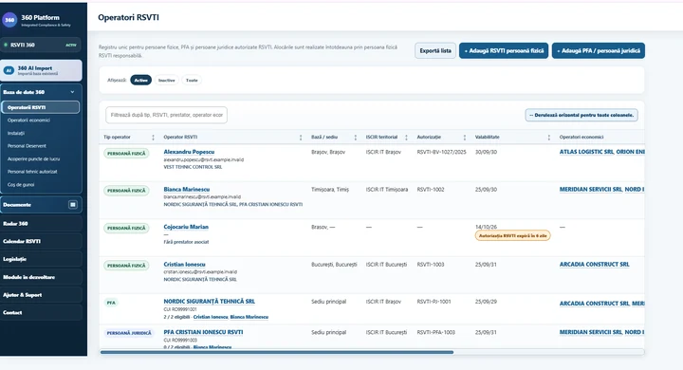Click the 25/09/29 validity date
This screenshot has width=683, height=370.
coord(486,302)
